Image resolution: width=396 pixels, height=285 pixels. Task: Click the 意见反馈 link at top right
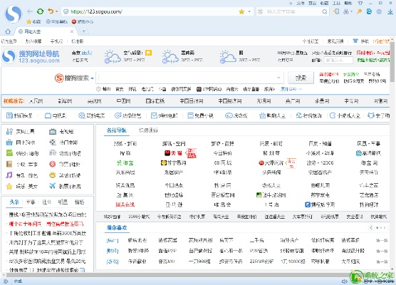335,41
